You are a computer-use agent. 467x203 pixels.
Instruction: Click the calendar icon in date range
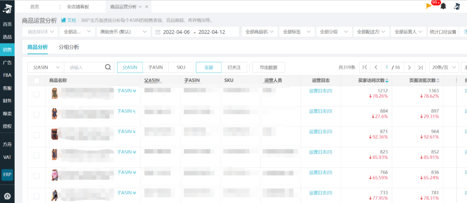pos(158,32)
